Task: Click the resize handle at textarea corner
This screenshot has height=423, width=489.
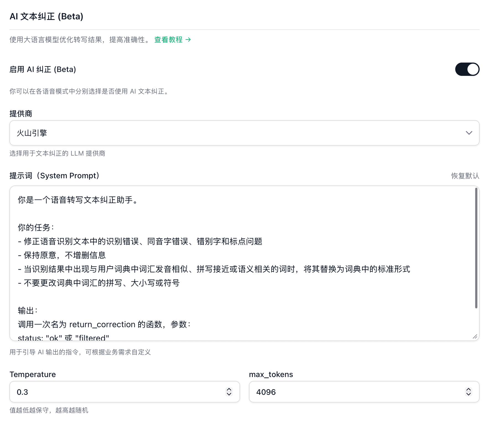Action: pyautogui.click(x=475, y=336)
